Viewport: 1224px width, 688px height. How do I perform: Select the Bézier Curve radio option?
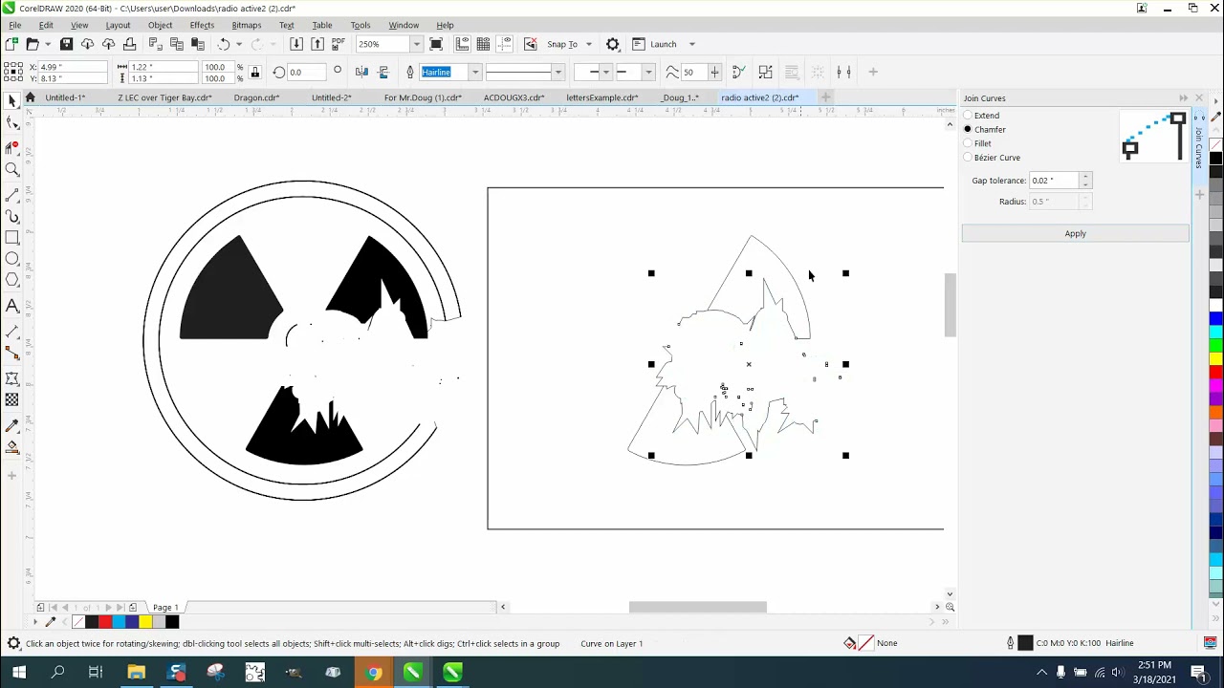[x=968, y=158]
